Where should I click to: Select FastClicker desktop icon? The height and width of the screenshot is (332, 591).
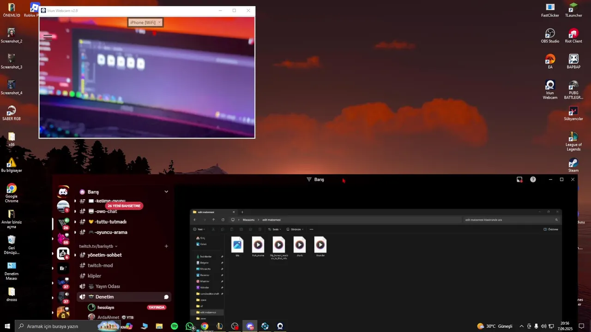pos(550,10)
